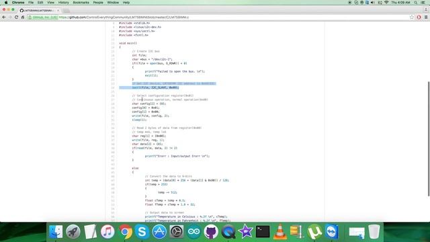The image size is (430, 242).
Task: Click the 'Temperature in Celsius' printf line
Action: (x=186, y=216)
